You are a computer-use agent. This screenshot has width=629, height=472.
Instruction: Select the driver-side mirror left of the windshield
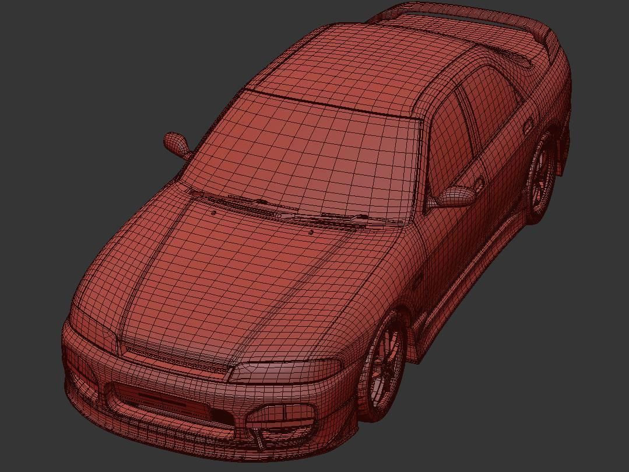click(x=177, y=144)
